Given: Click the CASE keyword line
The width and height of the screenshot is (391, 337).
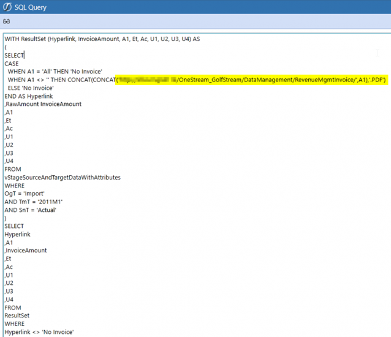Looking at the screenshot, I should pyautogui.click(x=11, y=64).
